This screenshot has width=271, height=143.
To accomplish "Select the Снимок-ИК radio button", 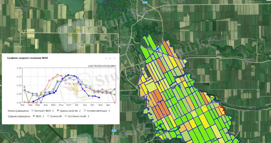I will (48, 116).
